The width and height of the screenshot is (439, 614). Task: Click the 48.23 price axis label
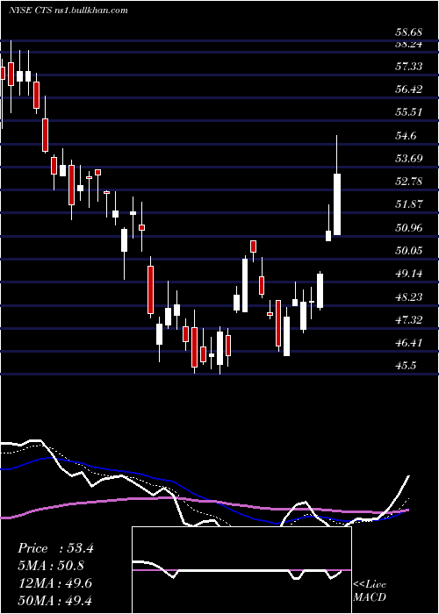[x=409, y=297]
